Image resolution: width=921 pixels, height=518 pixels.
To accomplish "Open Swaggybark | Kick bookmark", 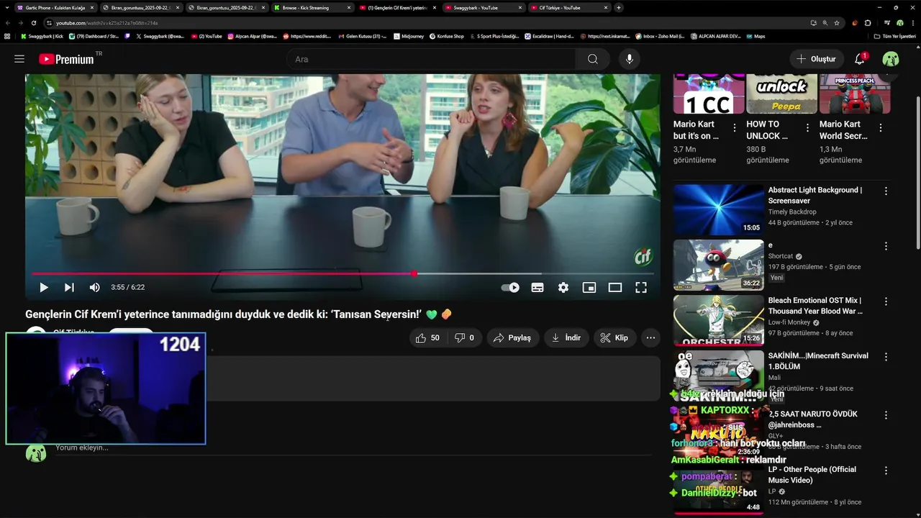I will click(x=42, y=36).
